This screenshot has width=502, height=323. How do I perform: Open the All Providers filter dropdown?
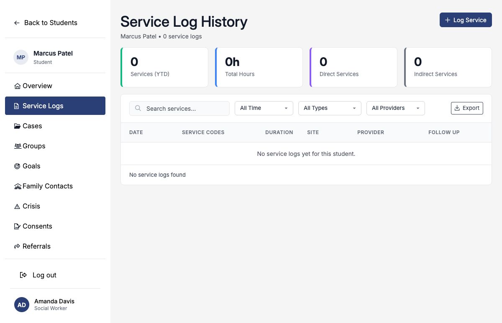point(396,108)
